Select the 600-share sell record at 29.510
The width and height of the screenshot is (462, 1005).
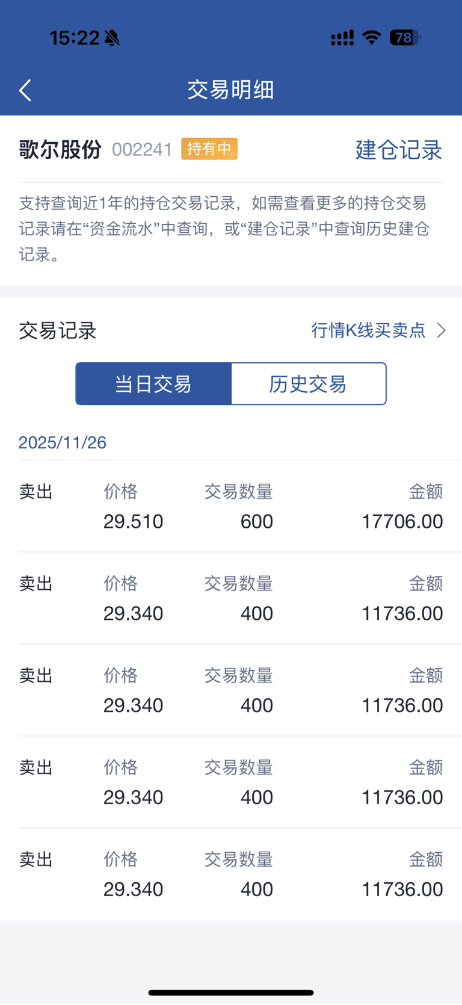pyautogui.click(x=231, y=507)
